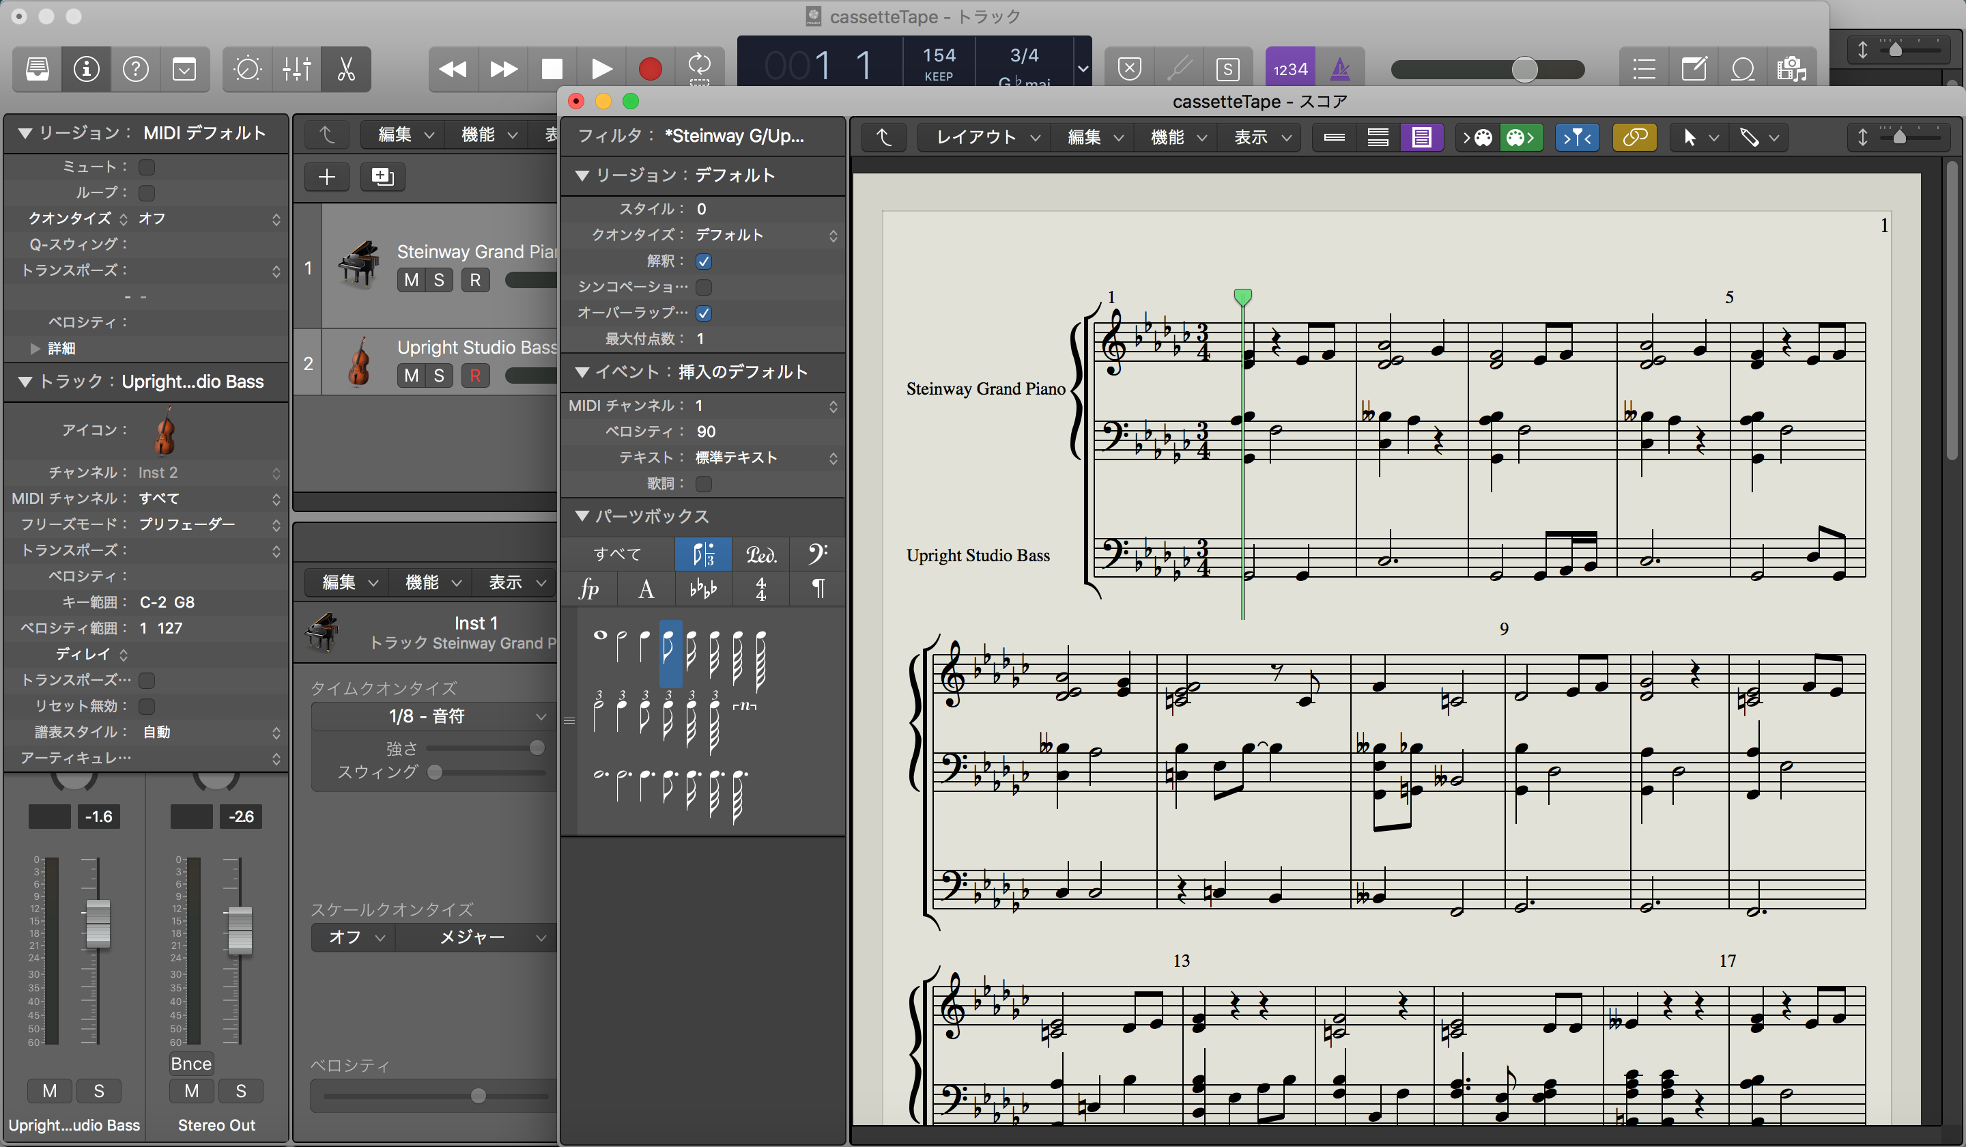
Task: Enable page view in score editor
Action: point(1421,137)
